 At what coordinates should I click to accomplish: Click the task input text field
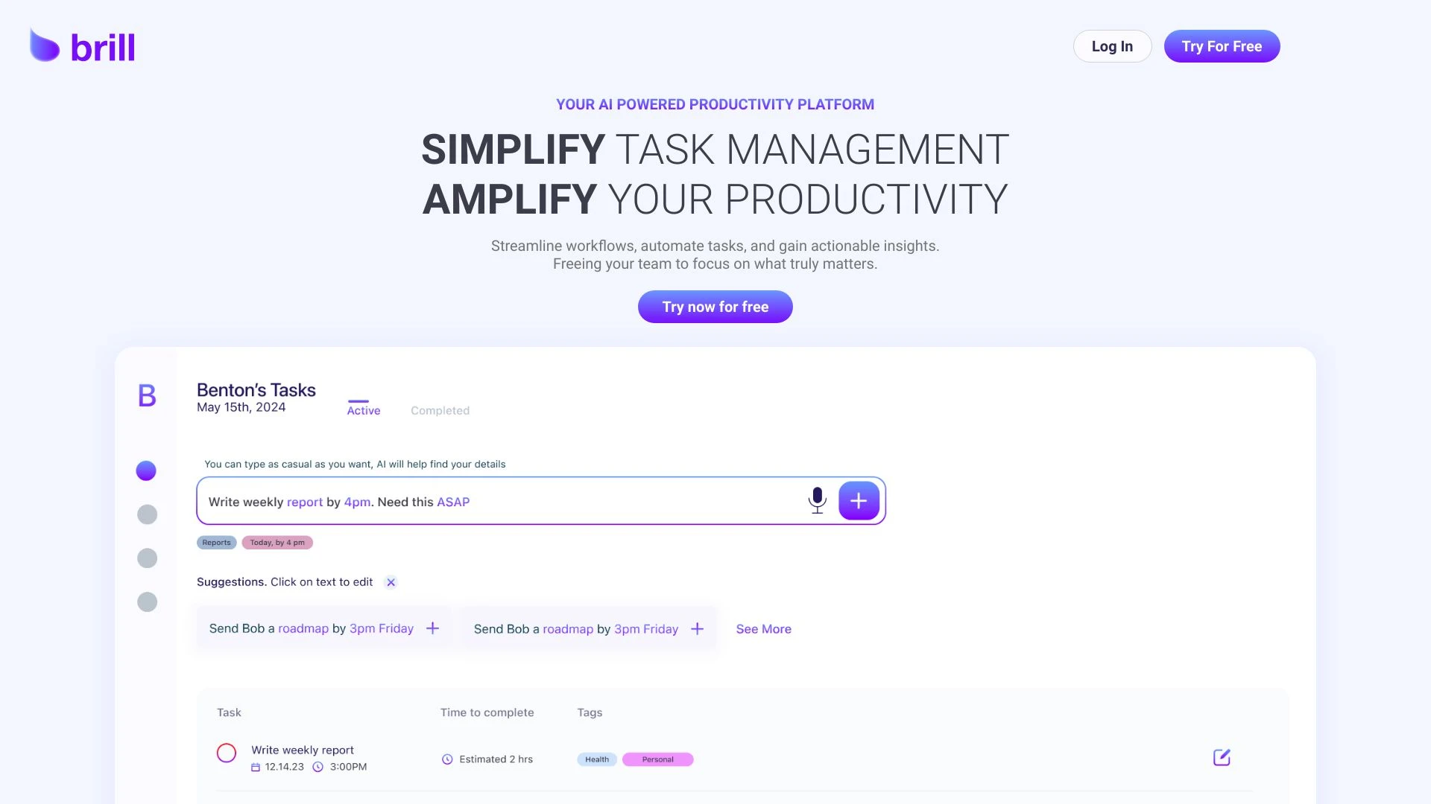pyautogui.click(x=504, y=502)
